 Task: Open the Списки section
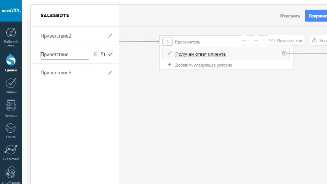pos(11,109)
